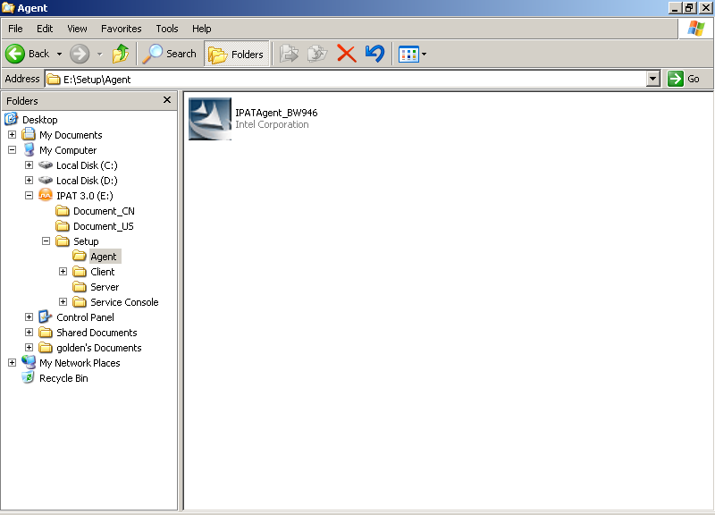
Task: Expand Service Console folder node
Action: tap(63, 301)
